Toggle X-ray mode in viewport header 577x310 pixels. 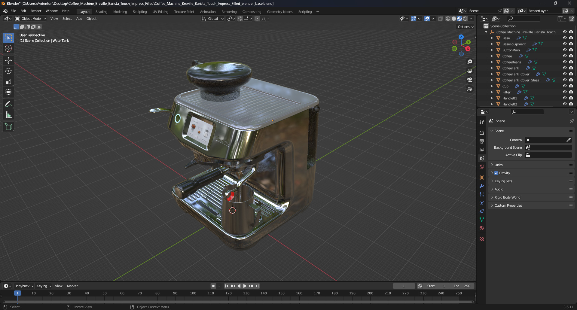pos(440,19)
